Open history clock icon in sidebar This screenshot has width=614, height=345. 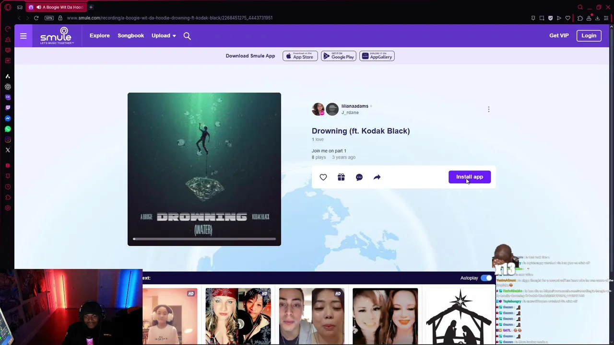8,187
